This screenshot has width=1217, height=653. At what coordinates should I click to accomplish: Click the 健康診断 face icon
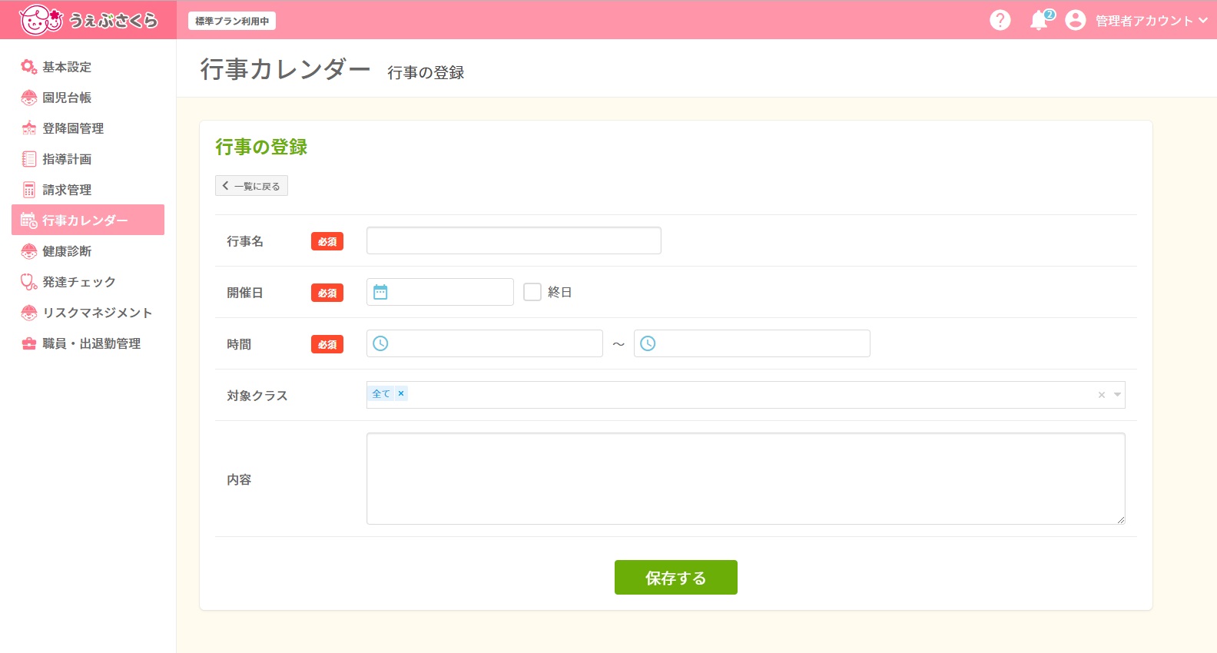point(29,251)
